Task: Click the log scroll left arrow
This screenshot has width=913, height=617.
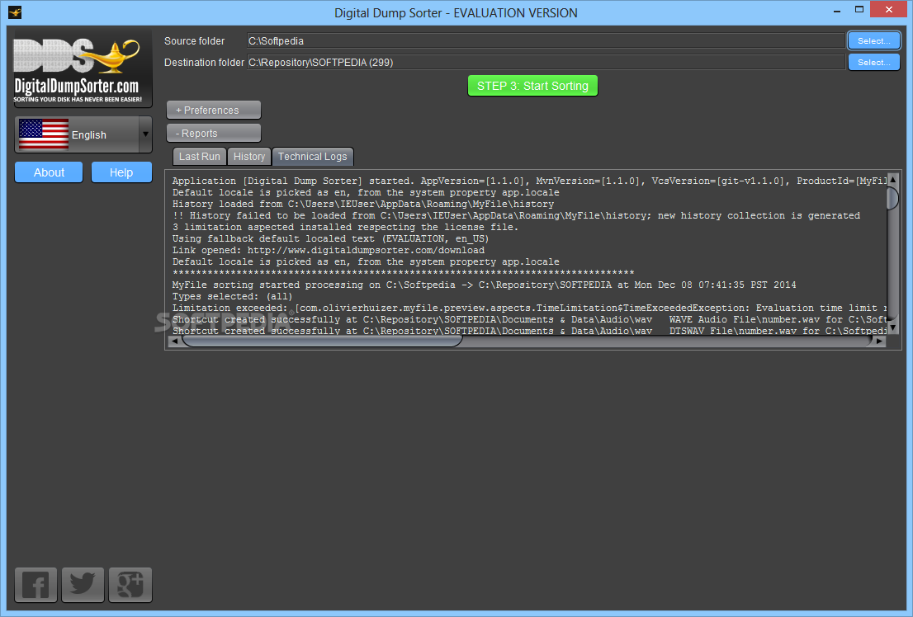Action: tap(174, 341)
